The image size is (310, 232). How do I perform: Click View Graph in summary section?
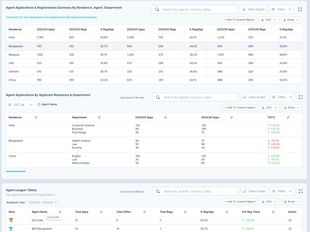pyautogui.click(x=254, y=9)
